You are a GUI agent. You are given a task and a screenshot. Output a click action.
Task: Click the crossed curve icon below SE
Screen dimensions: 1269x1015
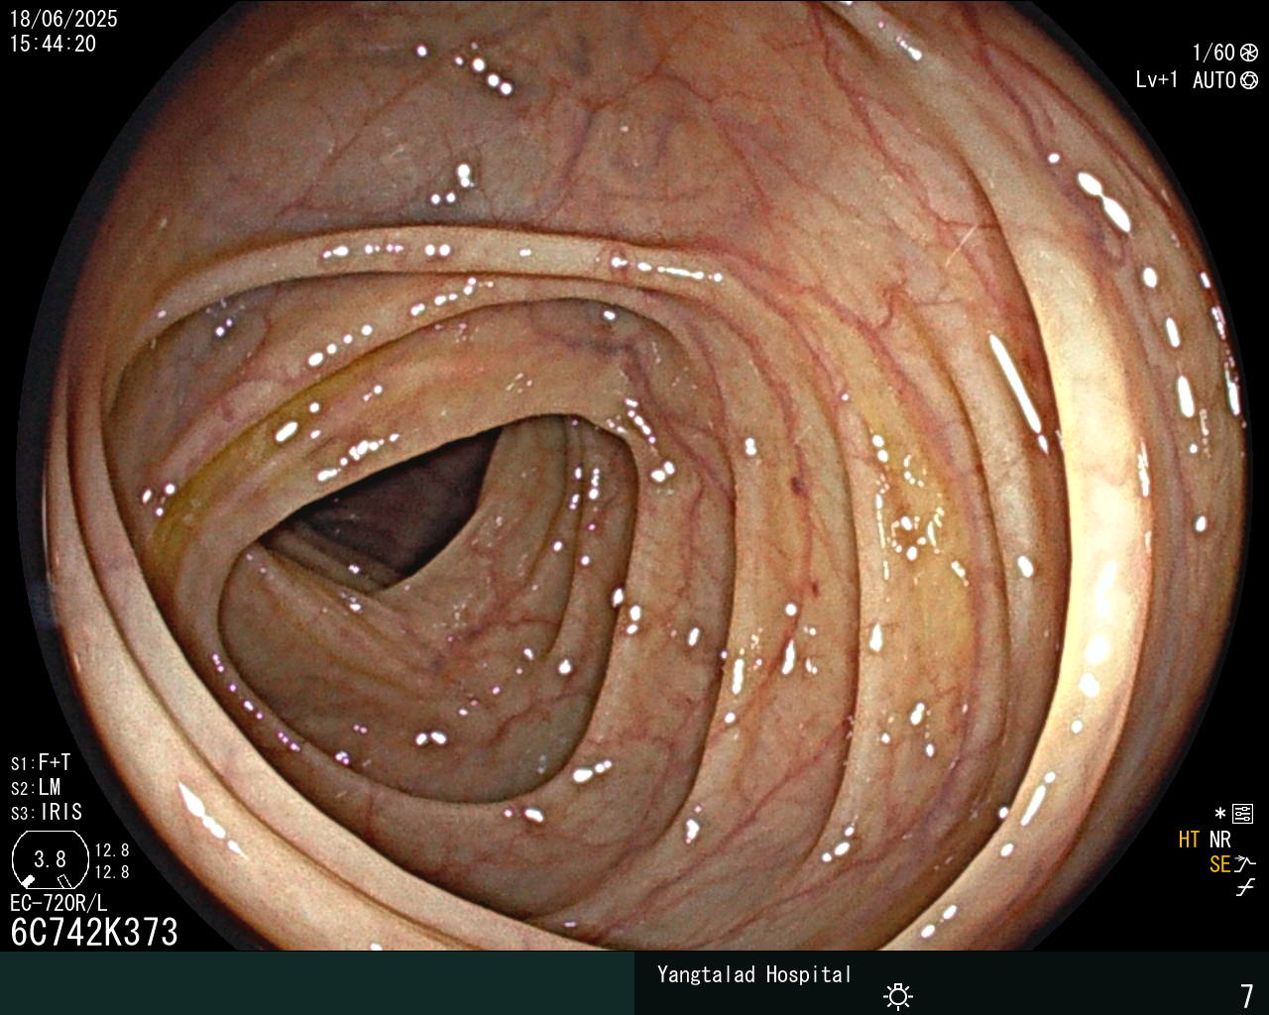pyautogui.click(x=1245, y=888)
